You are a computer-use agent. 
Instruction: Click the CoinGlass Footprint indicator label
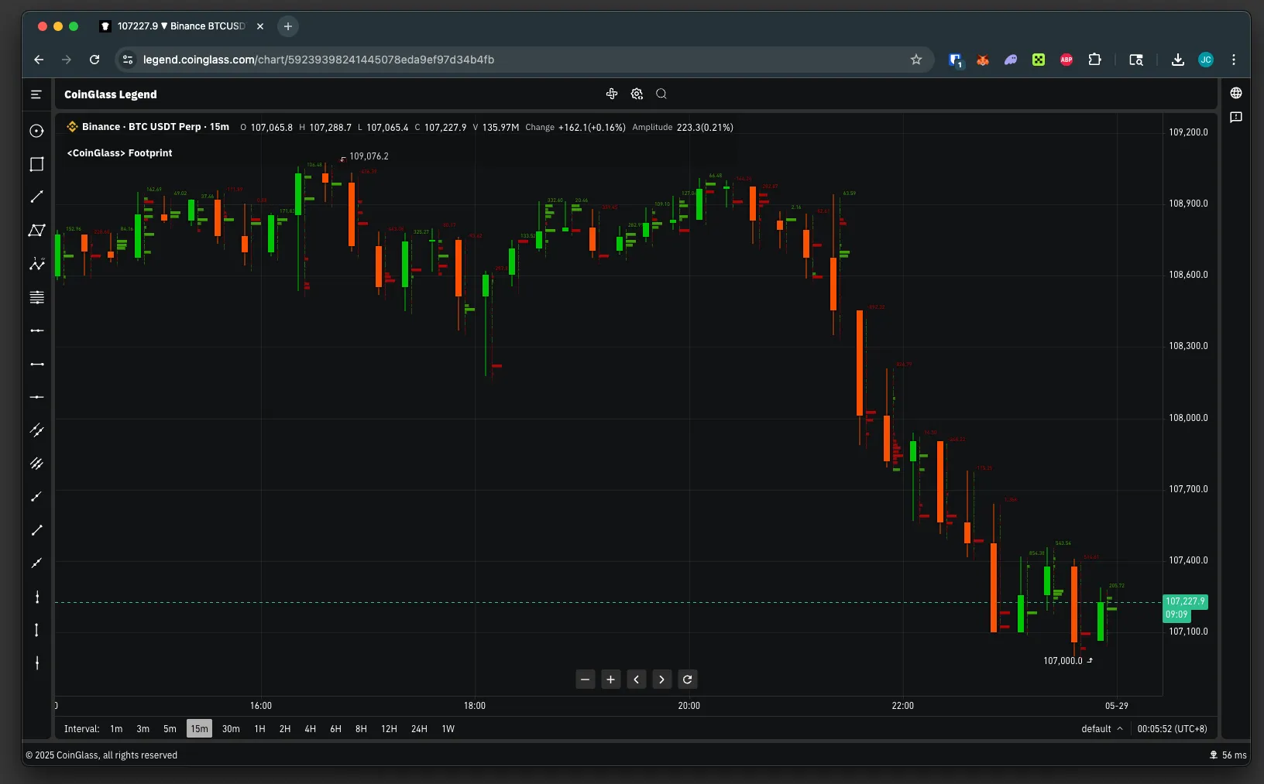click(x=120, y=153)
